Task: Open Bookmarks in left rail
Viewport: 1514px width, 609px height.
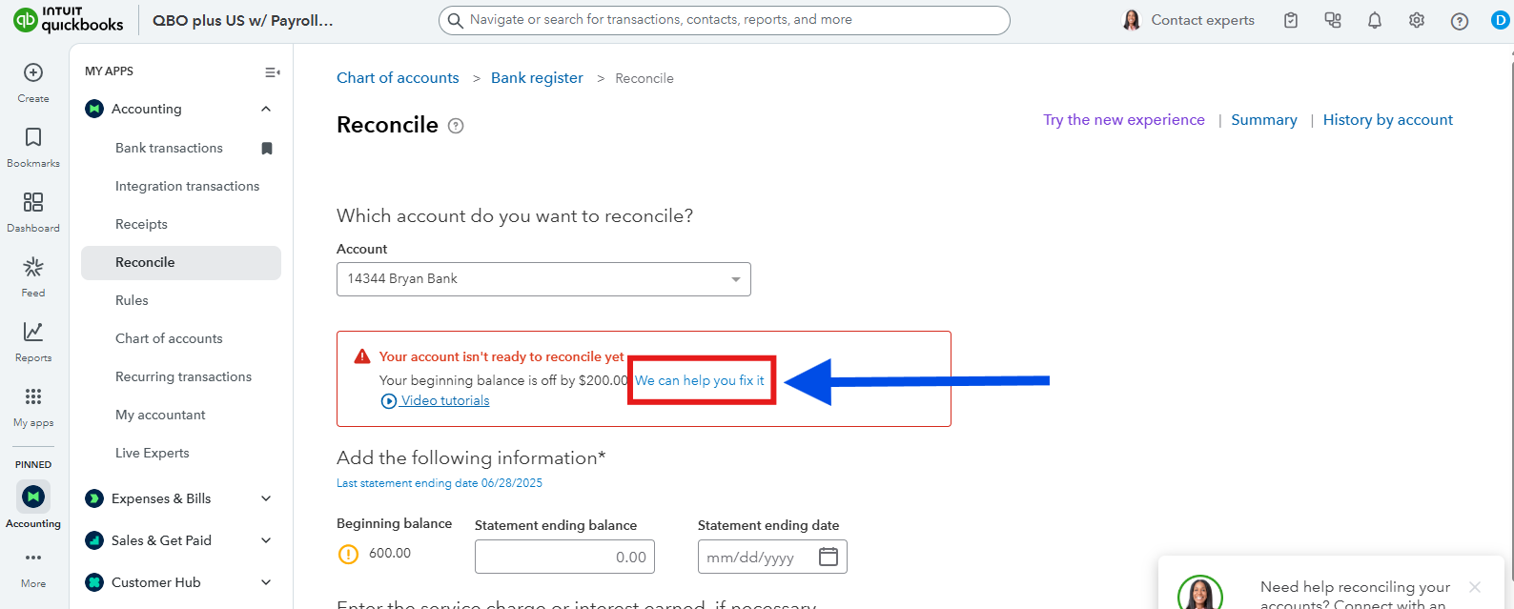Action: click(33, 138)
